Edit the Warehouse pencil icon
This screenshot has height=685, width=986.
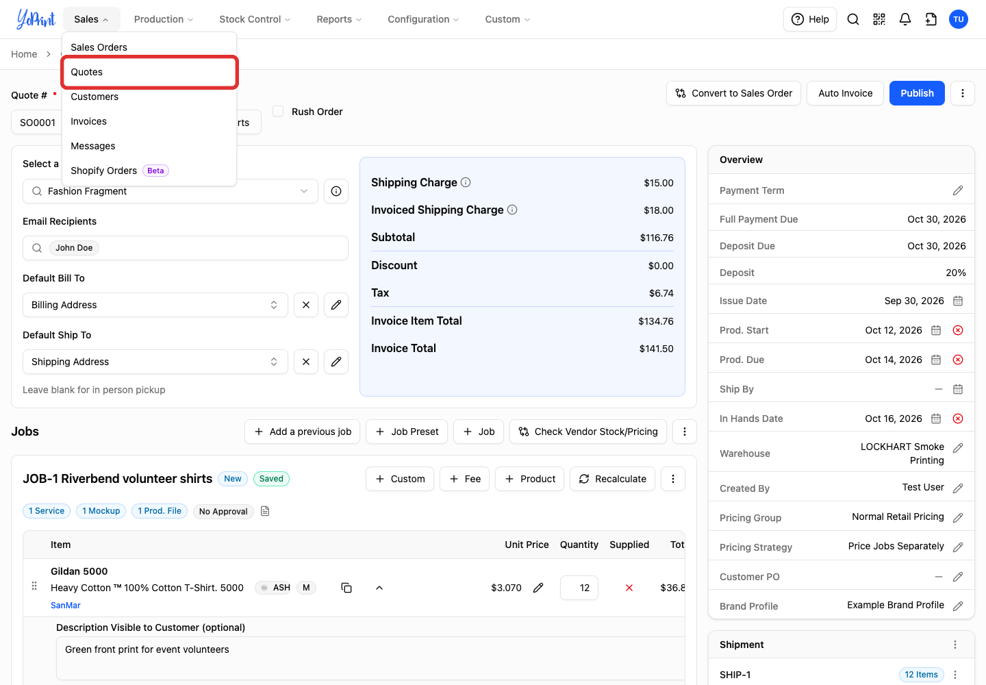[958, 448]
